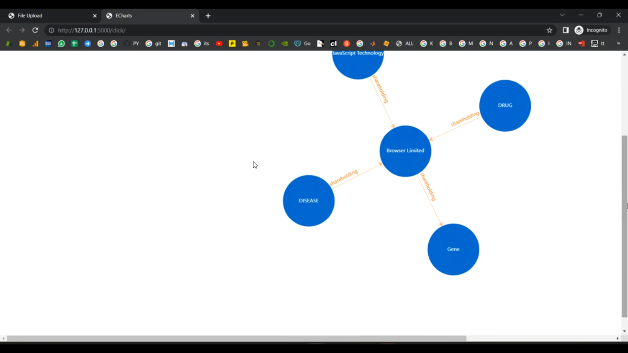Open the Yandex bookmark icon
Image resolution: width=628 pixels, height=353 pixels.
point(347,43)
